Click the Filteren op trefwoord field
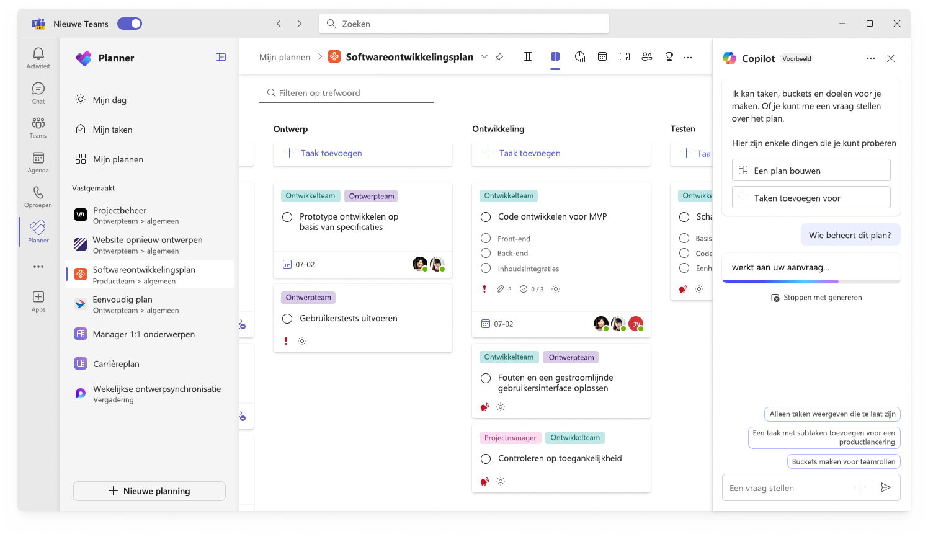The height and width of the screenshot is (537, 928). point(346,93)
